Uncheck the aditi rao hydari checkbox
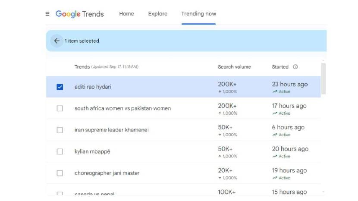Screen dimensions: 358x201 pyautogui.click(x=60, y=87)
